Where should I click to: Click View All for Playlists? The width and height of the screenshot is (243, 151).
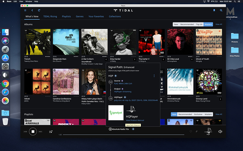tap(219, 114)
